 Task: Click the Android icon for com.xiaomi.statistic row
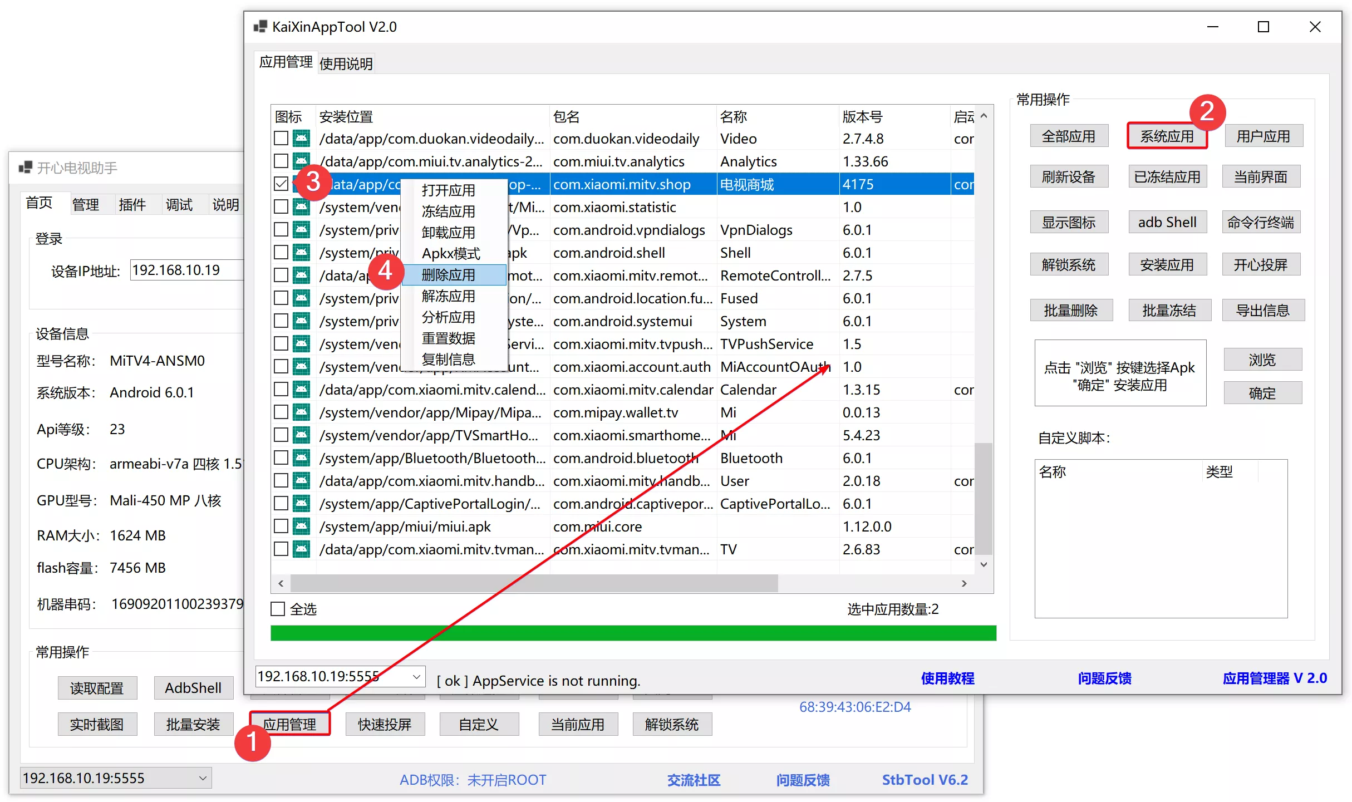coord(301,206)
